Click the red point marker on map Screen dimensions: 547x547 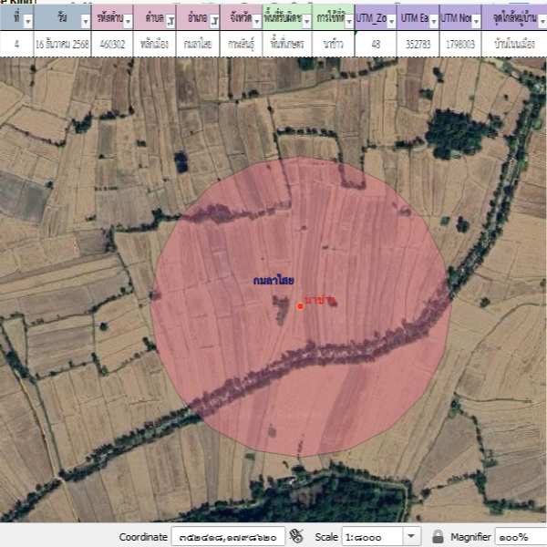coord(300,306)
